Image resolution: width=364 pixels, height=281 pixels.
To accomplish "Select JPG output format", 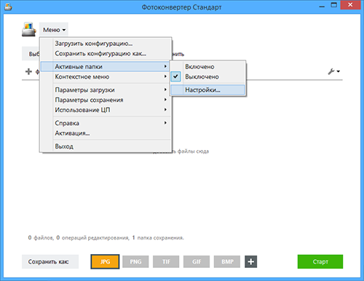I will click(x=105, y=261).
